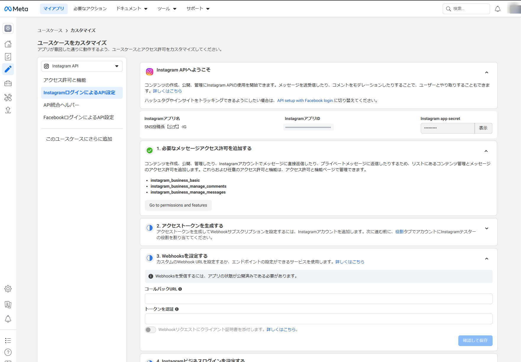Image resolution: width=521 pixels, height=362 pixels.
Task: Click the コールバックURL input field
Action: point(318,299)
